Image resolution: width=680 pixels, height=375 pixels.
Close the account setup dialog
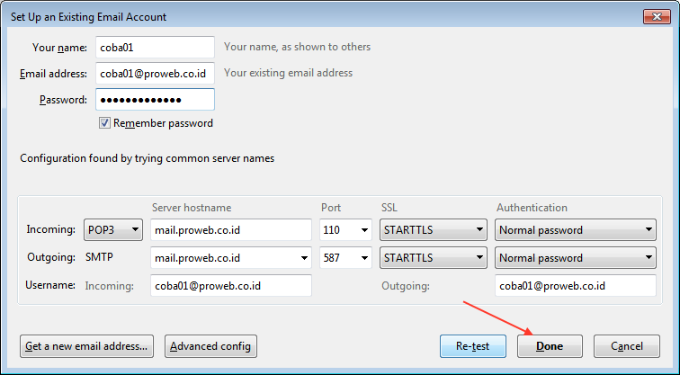[x=657, y=17]
